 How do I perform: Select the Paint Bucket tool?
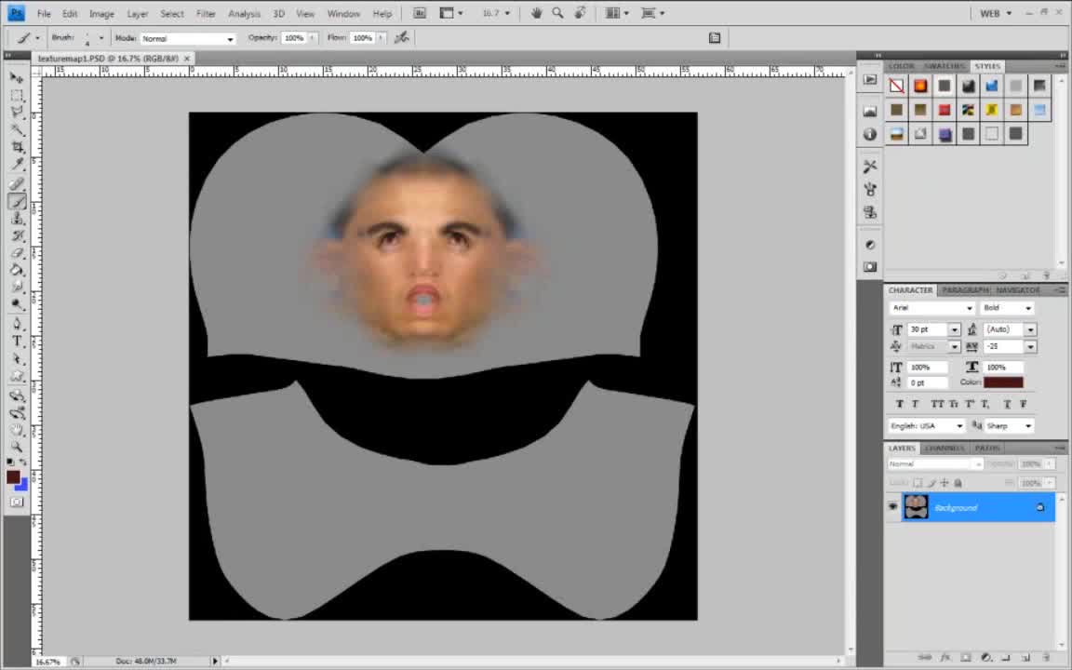17,270
